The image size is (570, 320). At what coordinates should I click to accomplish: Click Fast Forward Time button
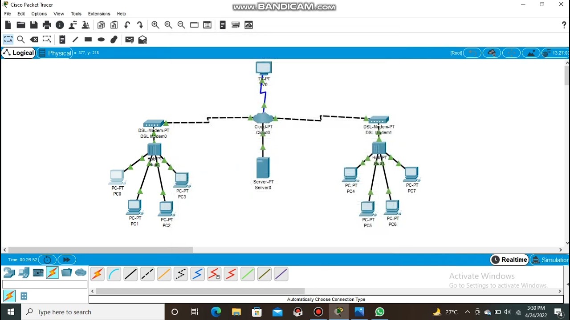tap(66, 260)
